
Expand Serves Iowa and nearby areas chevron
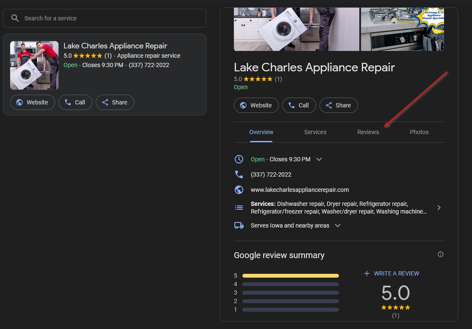click(338, 225)
